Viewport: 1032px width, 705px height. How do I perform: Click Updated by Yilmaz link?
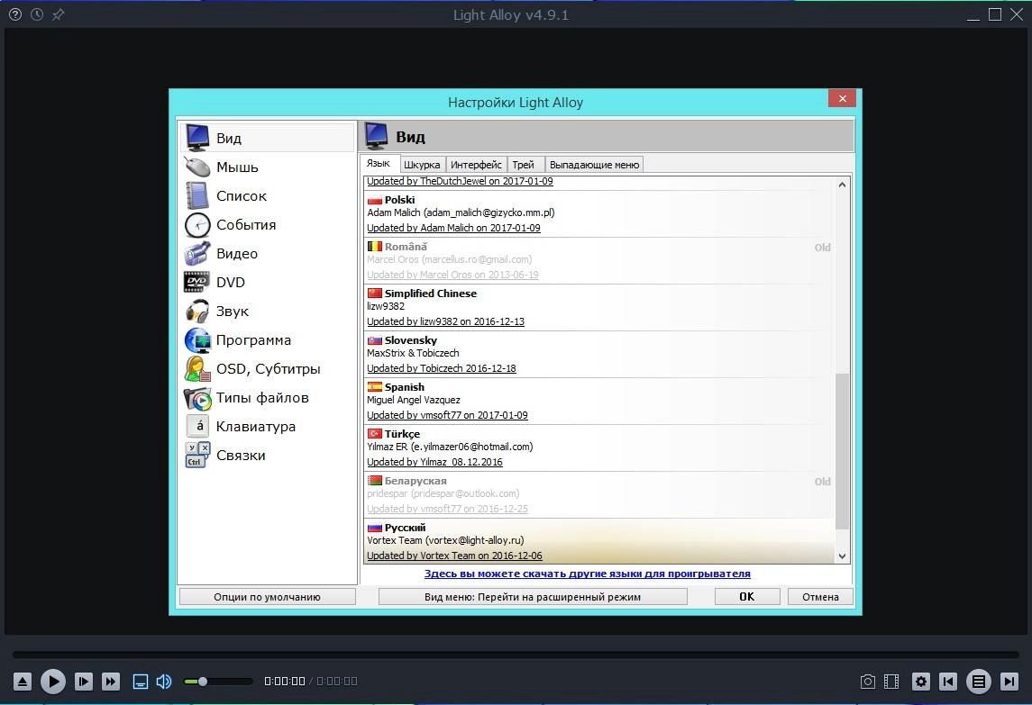[x=434, y=462]
